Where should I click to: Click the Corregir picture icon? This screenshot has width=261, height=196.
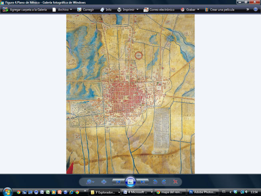coord(79,10)
